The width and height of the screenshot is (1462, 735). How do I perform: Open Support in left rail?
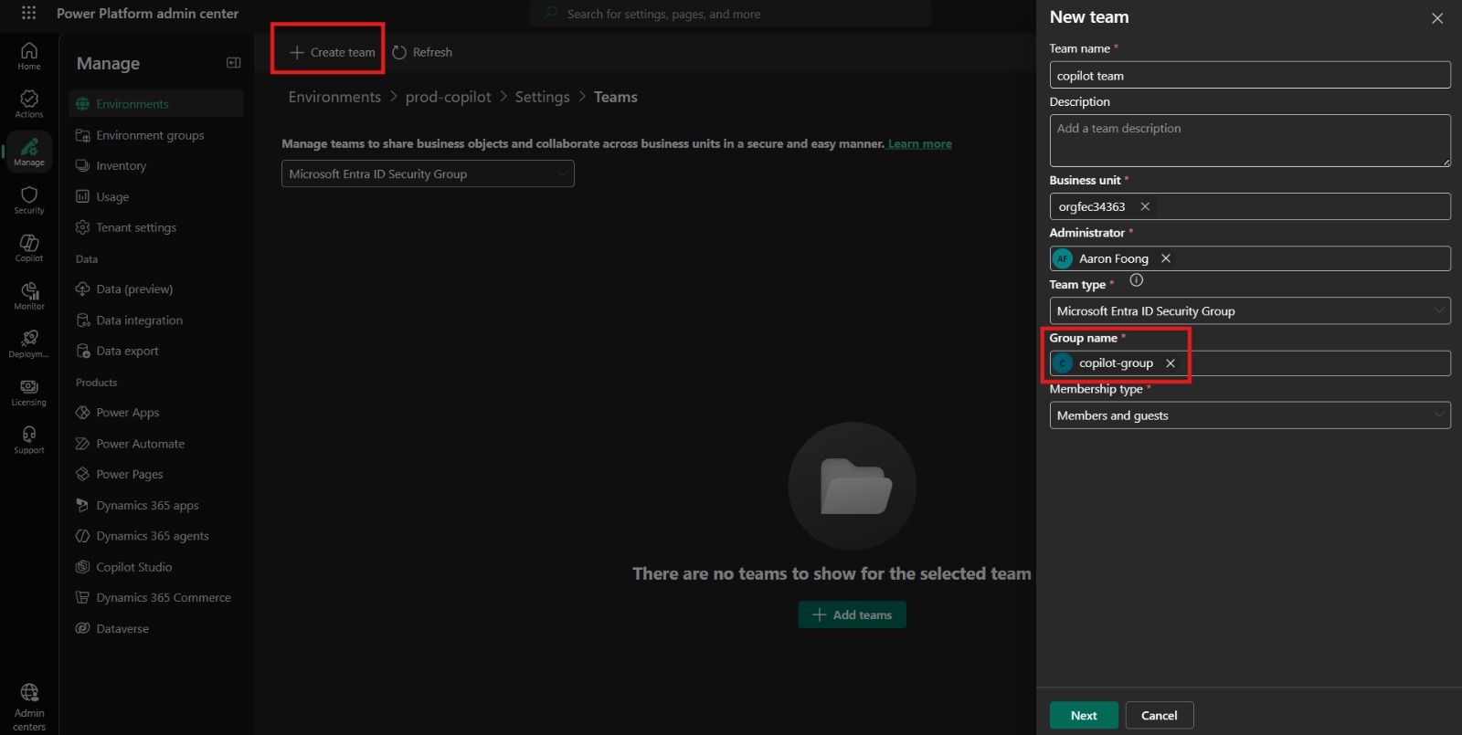[x=29, y=440]
